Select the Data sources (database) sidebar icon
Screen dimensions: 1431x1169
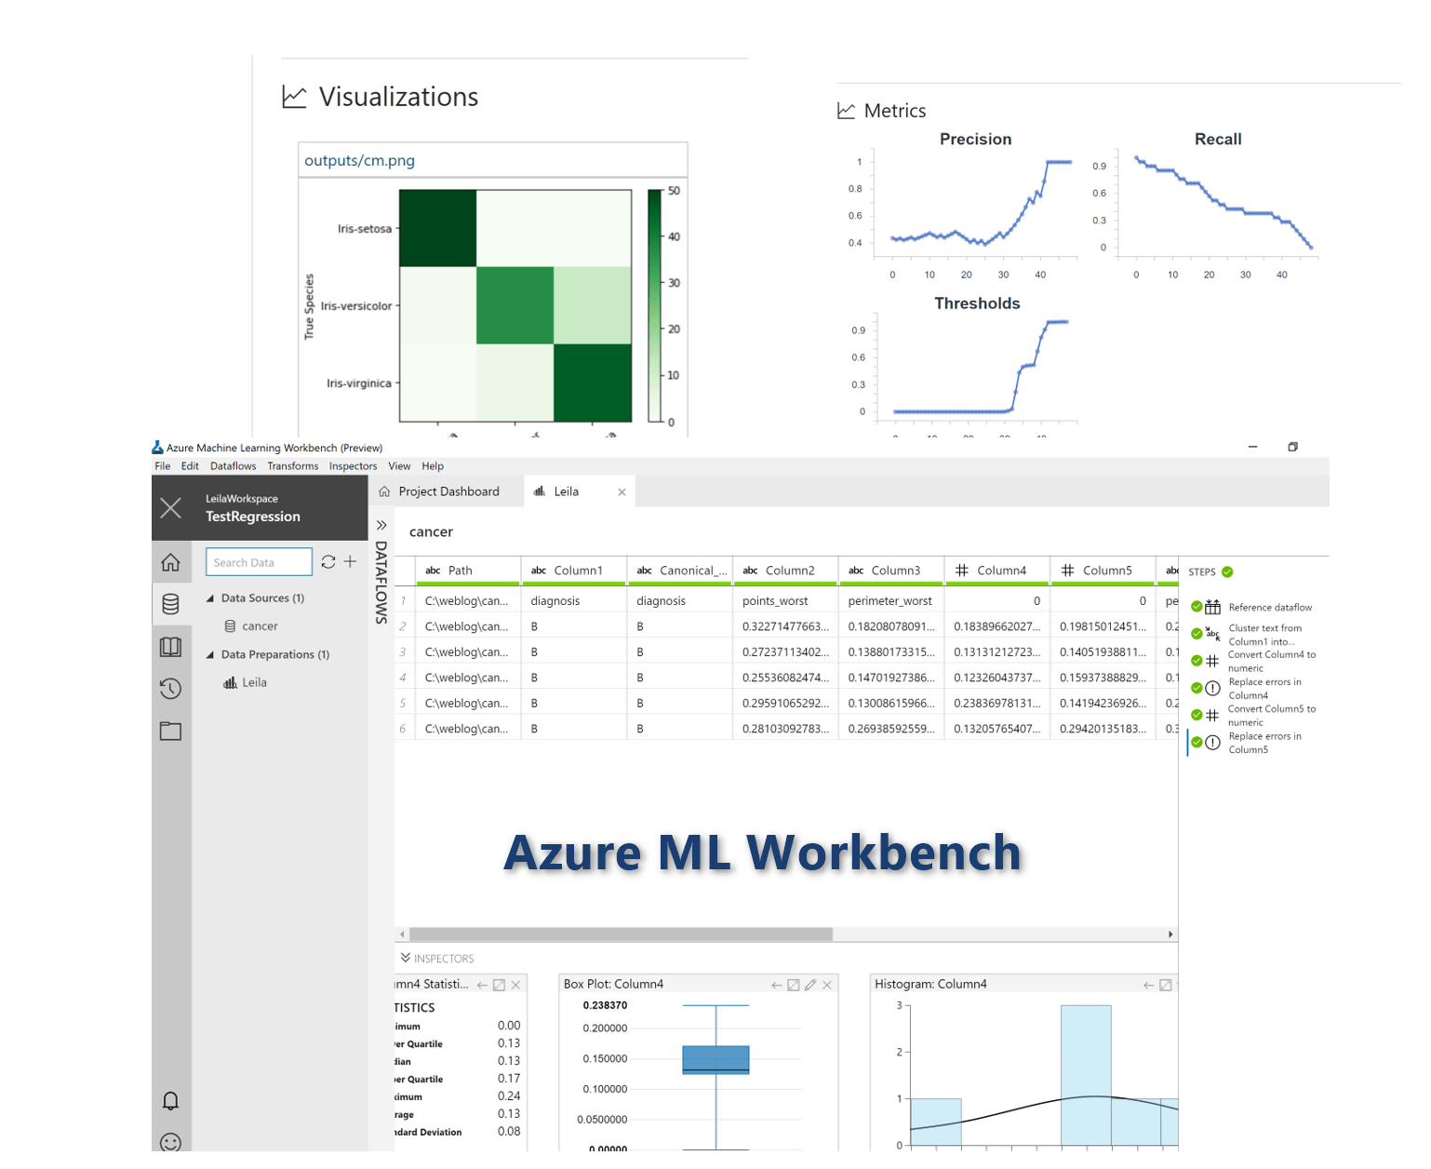click(171, 604)
